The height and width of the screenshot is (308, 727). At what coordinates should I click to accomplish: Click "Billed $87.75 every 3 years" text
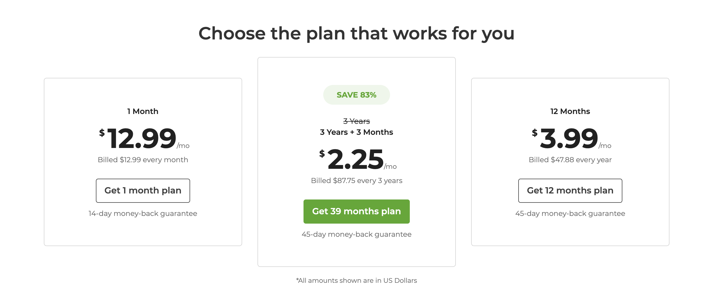point(356,181)
